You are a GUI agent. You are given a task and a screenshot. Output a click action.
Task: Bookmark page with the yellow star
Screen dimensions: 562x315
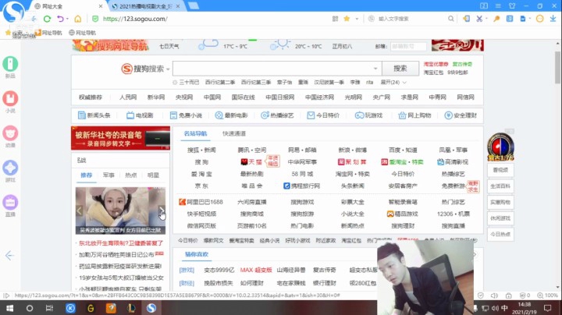[347, 19]
